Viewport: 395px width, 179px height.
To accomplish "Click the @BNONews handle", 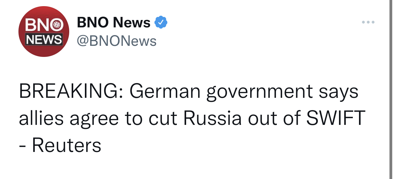I will [x=117, y=41].
